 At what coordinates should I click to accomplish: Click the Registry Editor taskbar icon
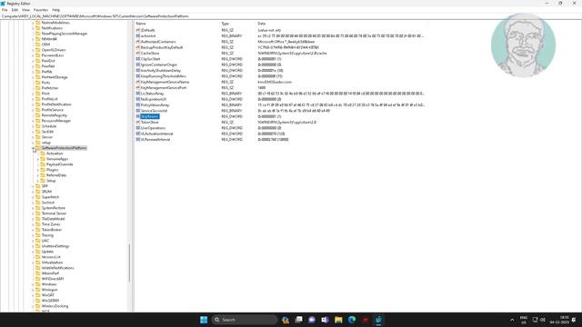(x=378, y=320)
